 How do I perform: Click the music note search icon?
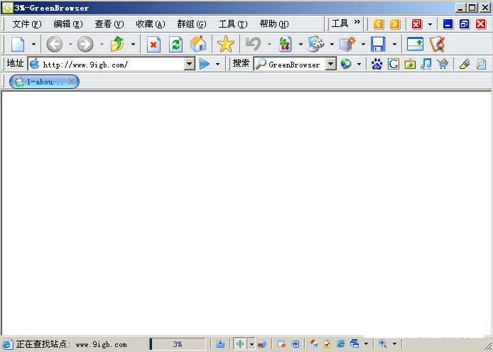click(426, 64)
